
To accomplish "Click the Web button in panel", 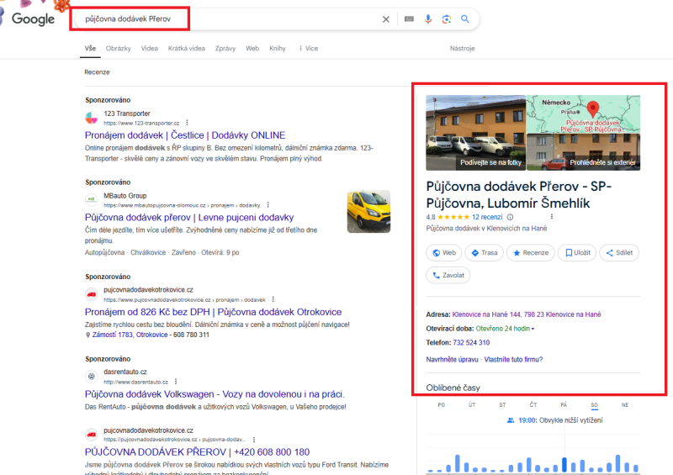I will pyautogui.click(x=444, y=253).
